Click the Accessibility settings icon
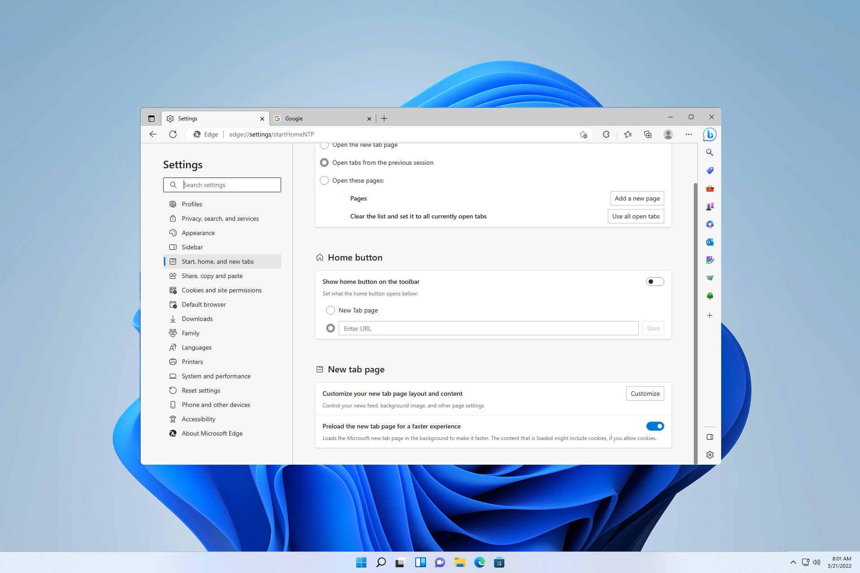Viewport: 860px width, 573px height. (x=173, y=419)
